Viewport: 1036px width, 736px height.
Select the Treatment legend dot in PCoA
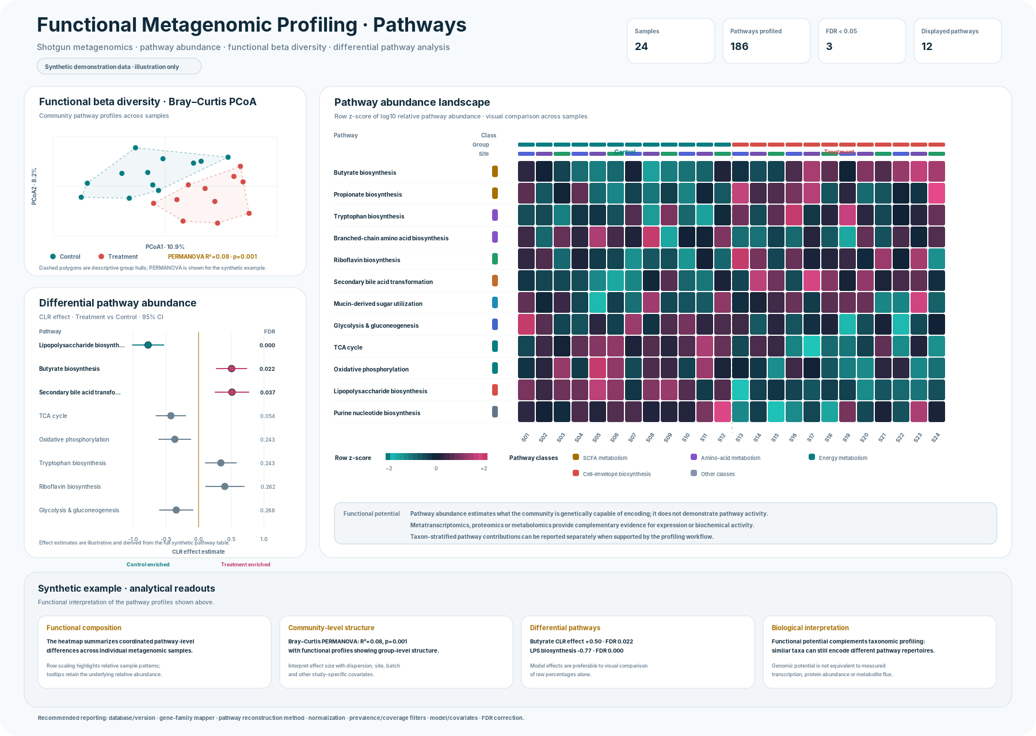[x=101, y=256]
